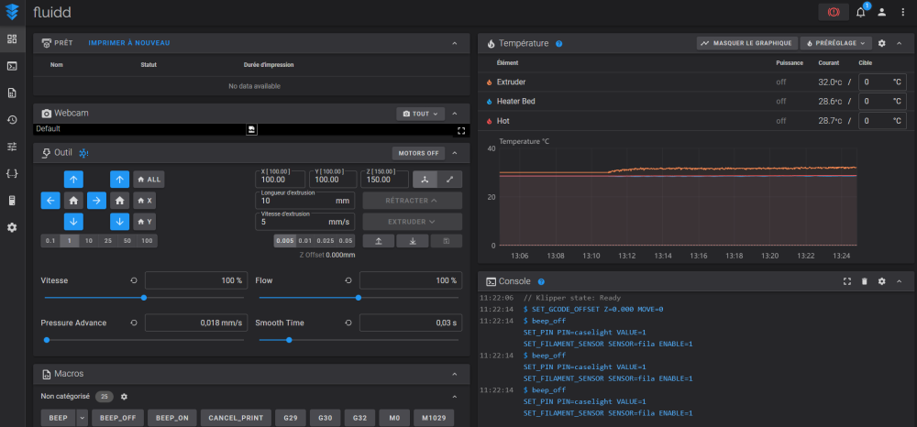Select the 0.01 Z offset step
This screenshot has width=917, height=427.
point(305,241)
